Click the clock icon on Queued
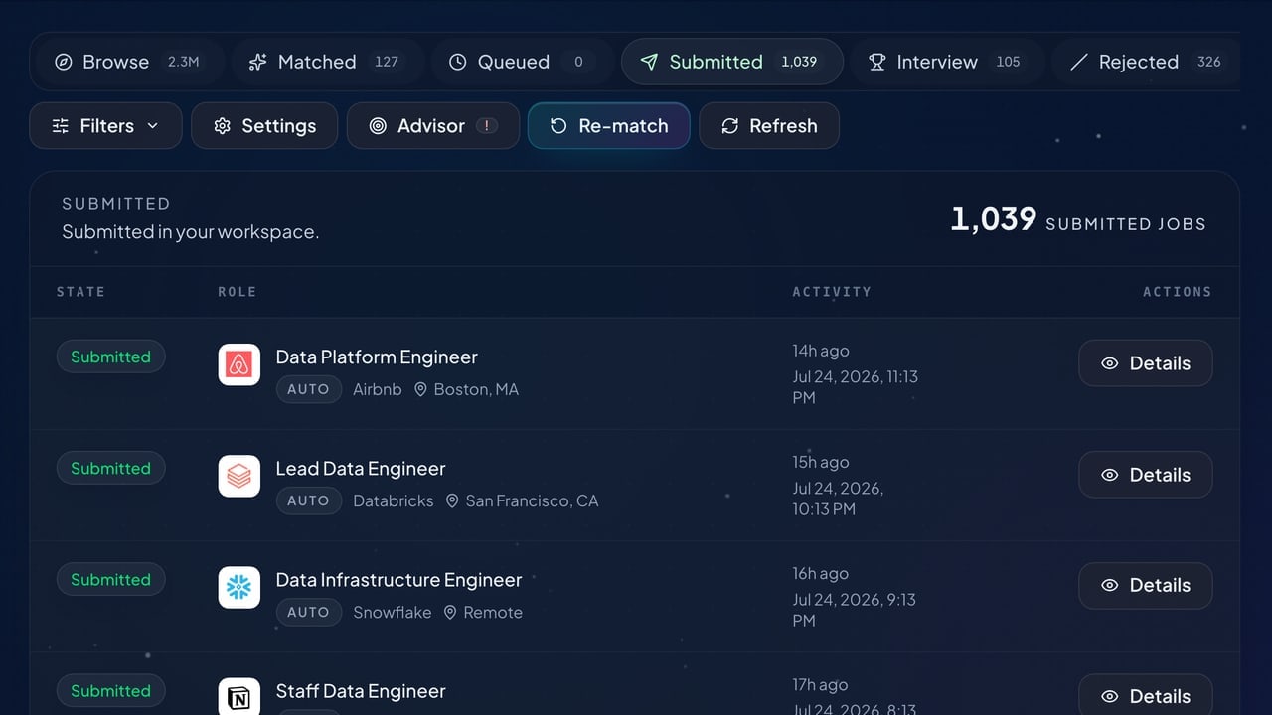 458,62
